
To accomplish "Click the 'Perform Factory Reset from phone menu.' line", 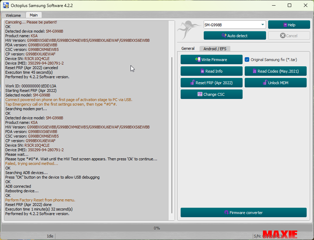I will pos(40,200).
